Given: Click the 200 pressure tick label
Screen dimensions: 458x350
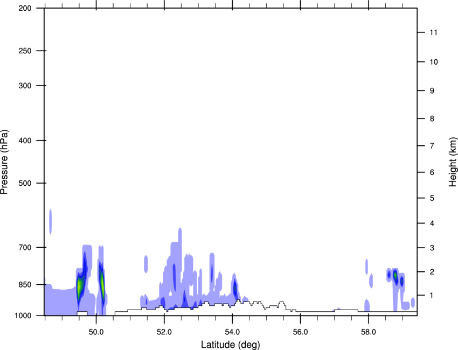Looking at the screenshot, I should [x=25, y=9].
